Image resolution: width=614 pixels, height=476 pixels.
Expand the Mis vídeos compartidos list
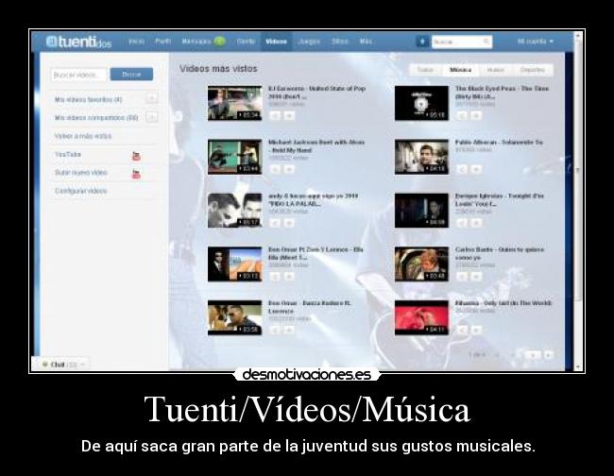(152, 117)
